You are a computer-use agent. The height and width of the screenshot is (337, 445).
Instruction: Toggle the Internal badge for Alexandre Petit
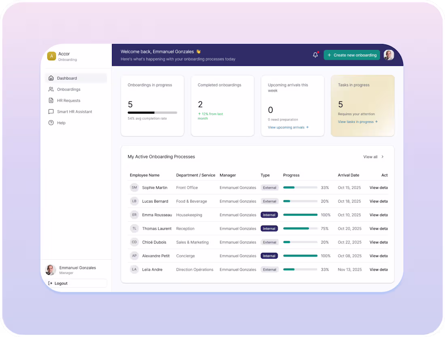pos(269,256)
